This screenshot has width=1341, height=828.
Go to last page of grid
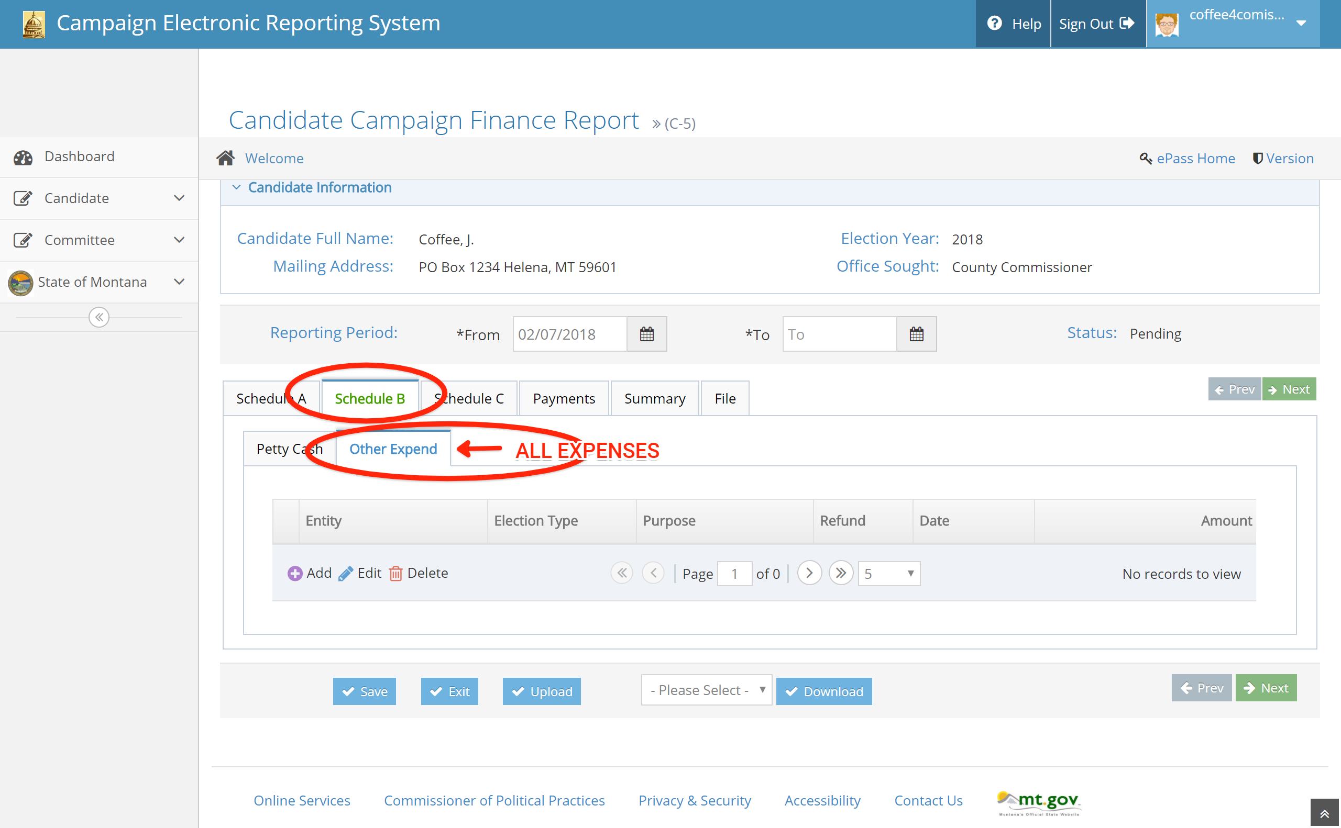click(841, 573)
